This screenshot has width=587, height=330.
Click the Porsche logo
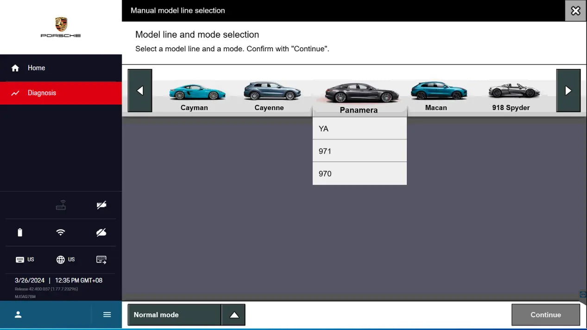click(x=60, y=27)
